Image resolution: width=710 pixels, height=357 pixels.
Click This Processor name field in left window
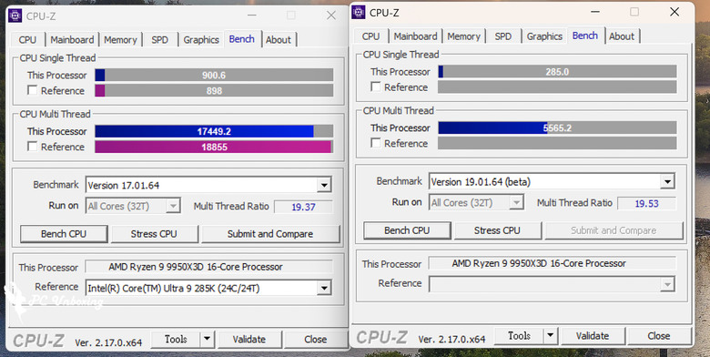coord(208,267)
